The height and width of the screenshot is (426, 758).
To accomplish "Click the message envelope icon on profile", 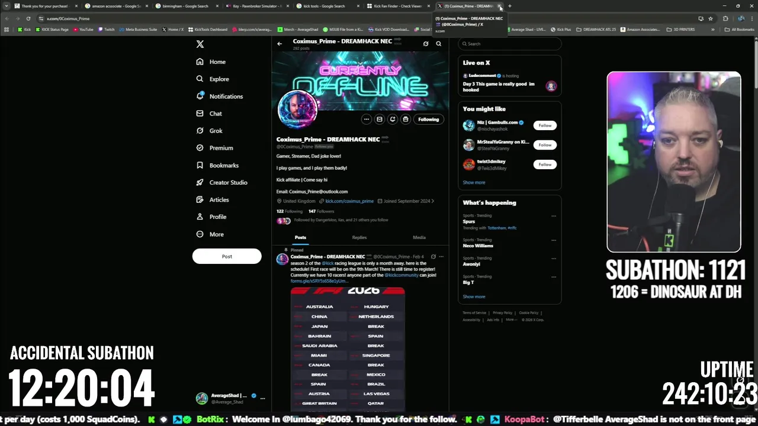I will pyautogui.click(x=380, y=120).
